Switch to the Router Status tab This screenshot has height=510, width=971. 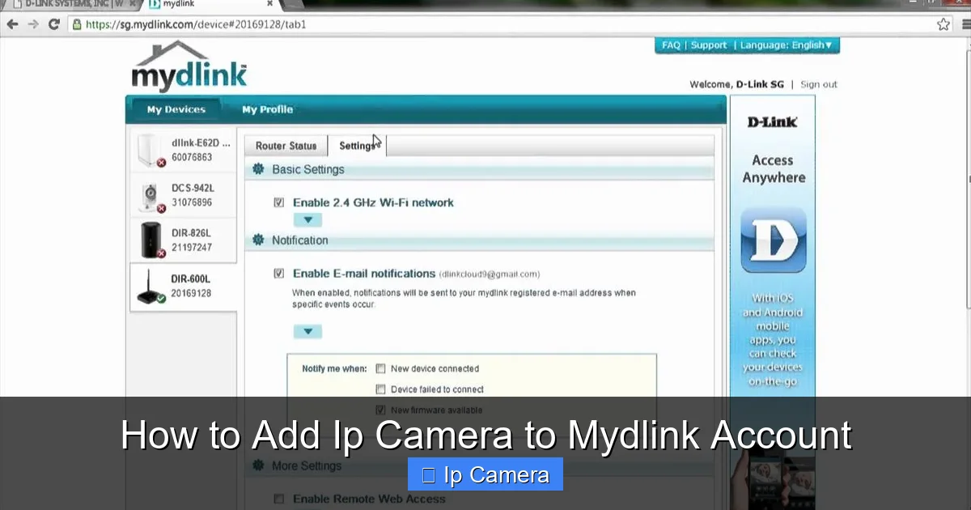point(286,146)
